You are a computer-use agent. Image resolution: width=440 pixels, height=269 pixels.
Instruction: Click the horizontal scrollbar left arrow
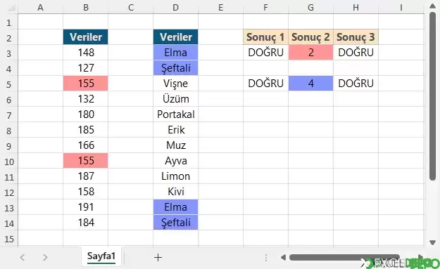pos(284,257)
